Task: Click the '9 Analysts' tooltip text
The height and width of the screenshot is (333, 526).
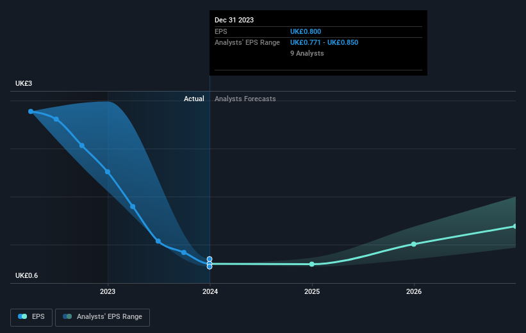Action: [307, 53]
